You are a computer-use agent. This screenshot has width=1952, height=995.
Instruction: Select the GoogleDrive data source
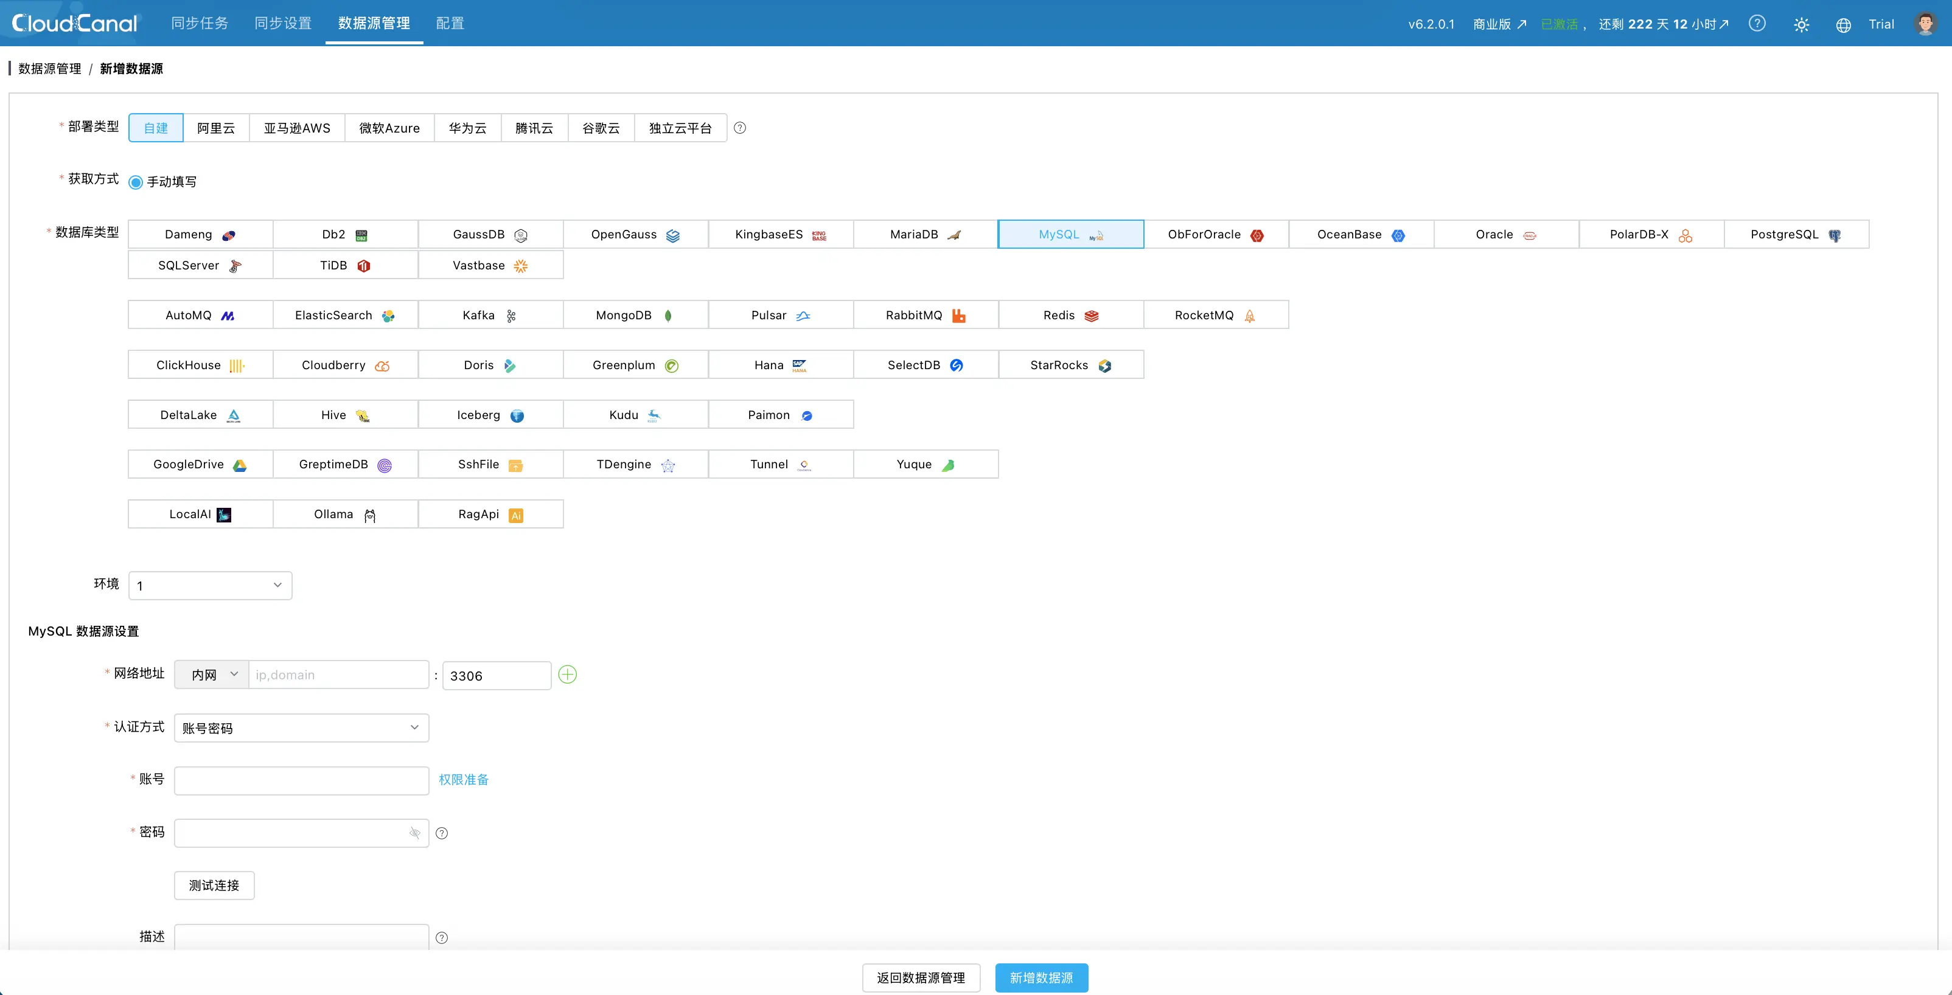coord(200,464)
